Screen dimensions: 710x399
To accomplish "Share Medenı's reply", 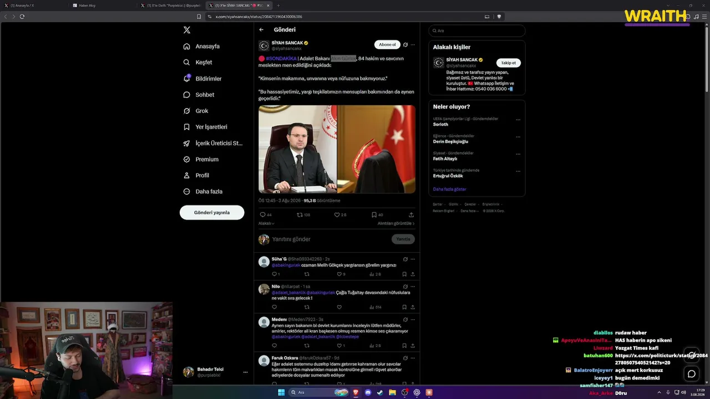I will [x=413, y=346].
